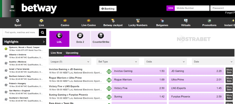This screenshot has width=235, height=104.
Task: Bet on Rogue Warriors at 1.69
Action: 139,80
